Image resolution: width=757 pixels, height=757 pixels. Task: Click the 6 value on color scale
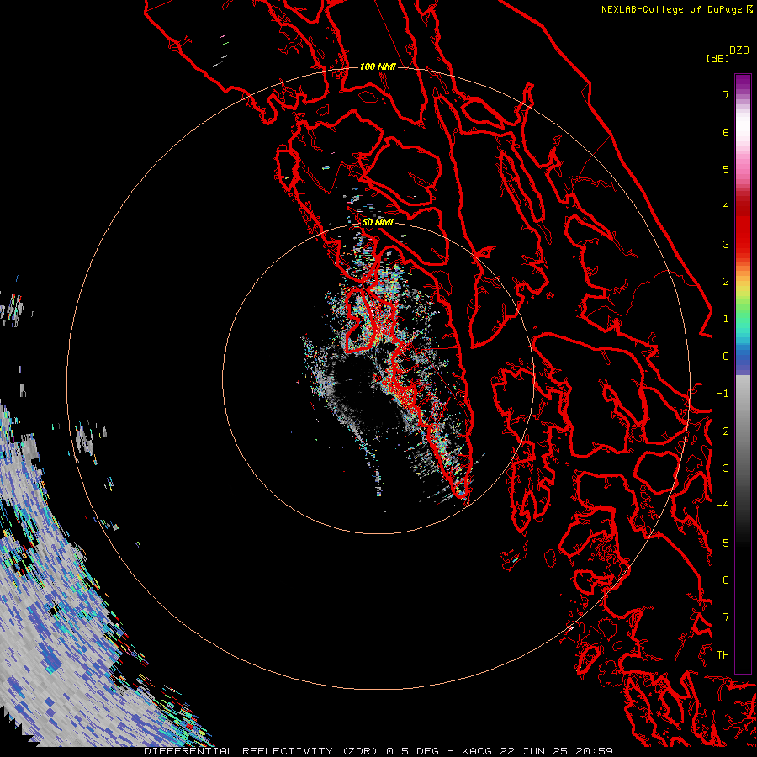pos(726,132)
